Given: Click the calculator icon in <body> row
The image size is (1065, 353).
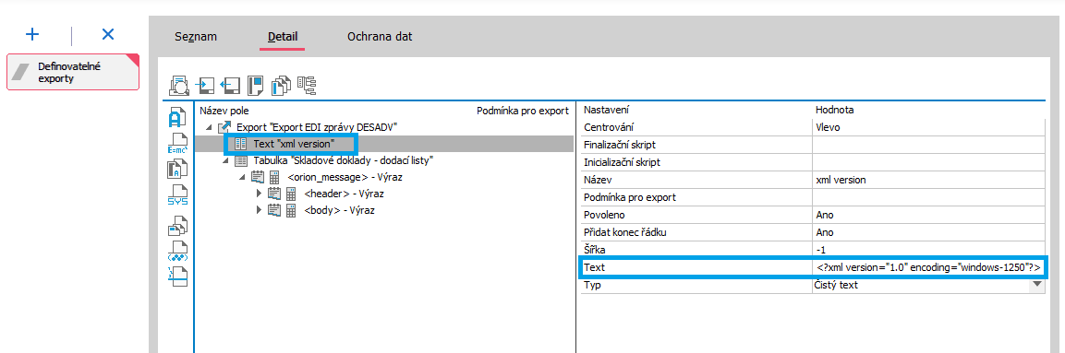Looking at the screenshot, I should pyautogui.click(x=291, y=210).
